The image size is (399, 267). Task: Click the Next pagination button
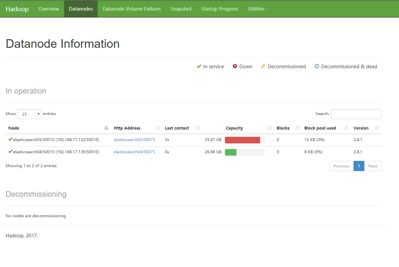pyautogui.click(x=373, y=166)
